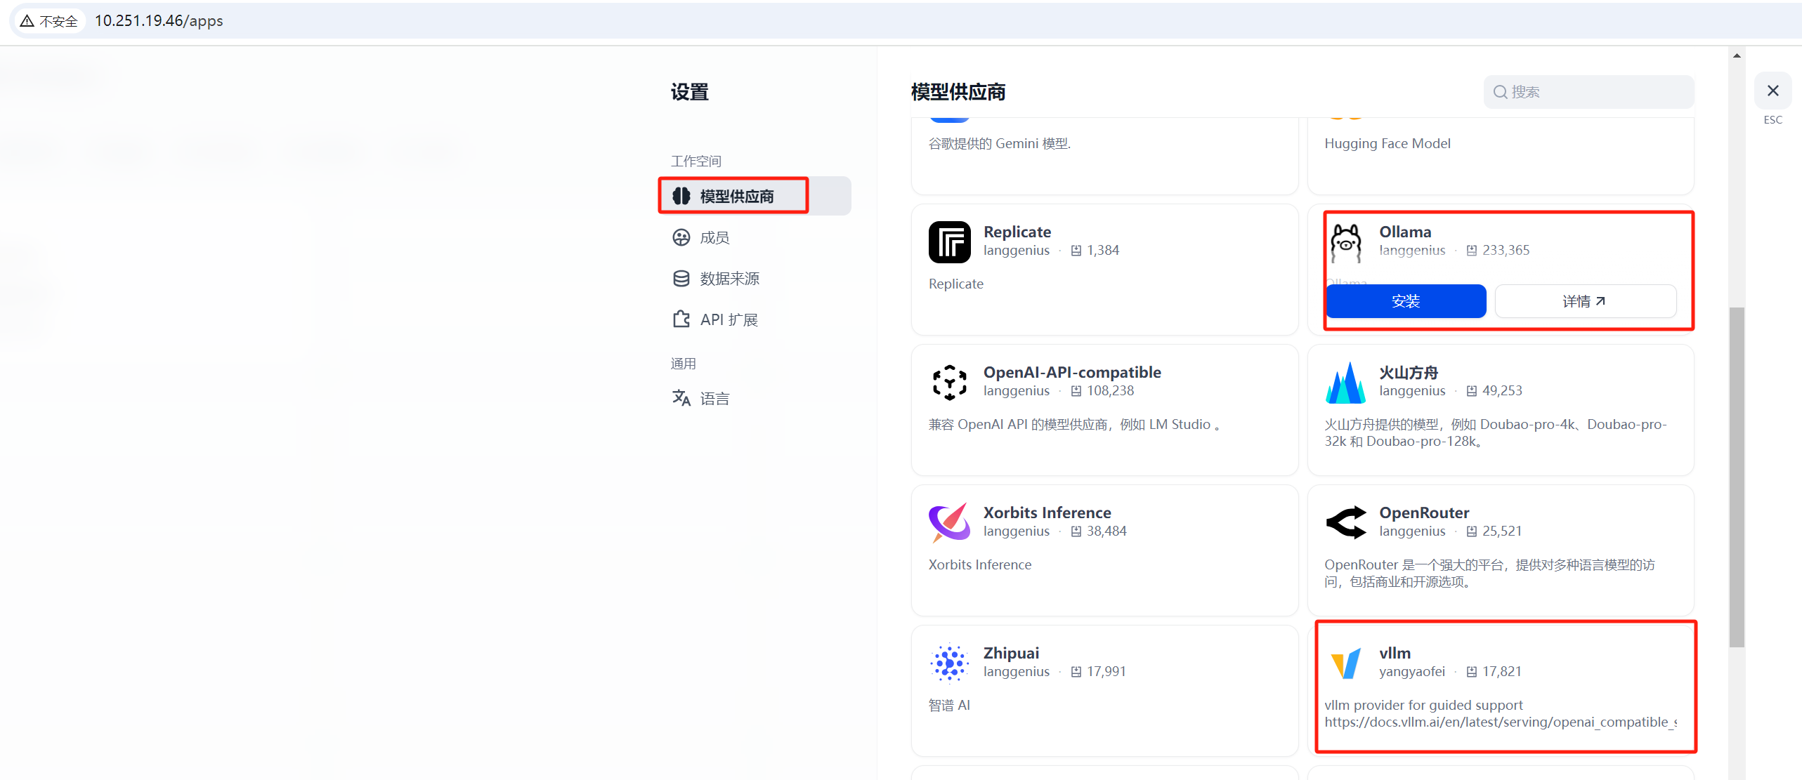Open the API 扩展 settings section
This screenshot has width=1802, height=780.
click(x=728, y=319)
